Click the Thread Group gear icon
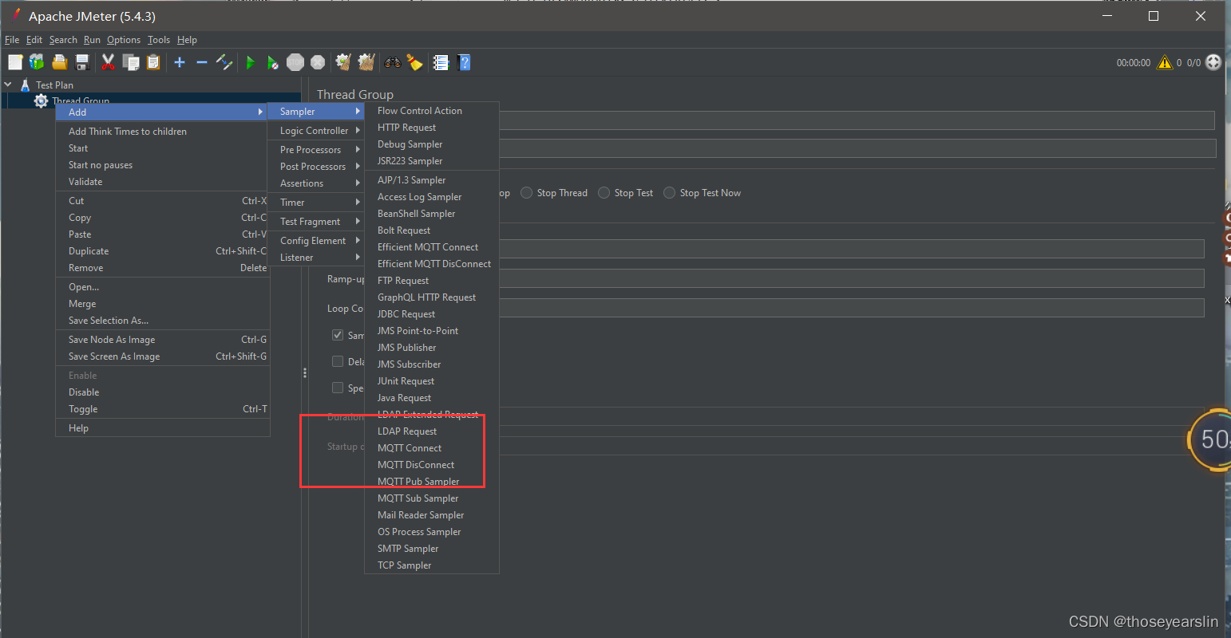Screen dimensions: 1231x638 (x=41, y=100)
